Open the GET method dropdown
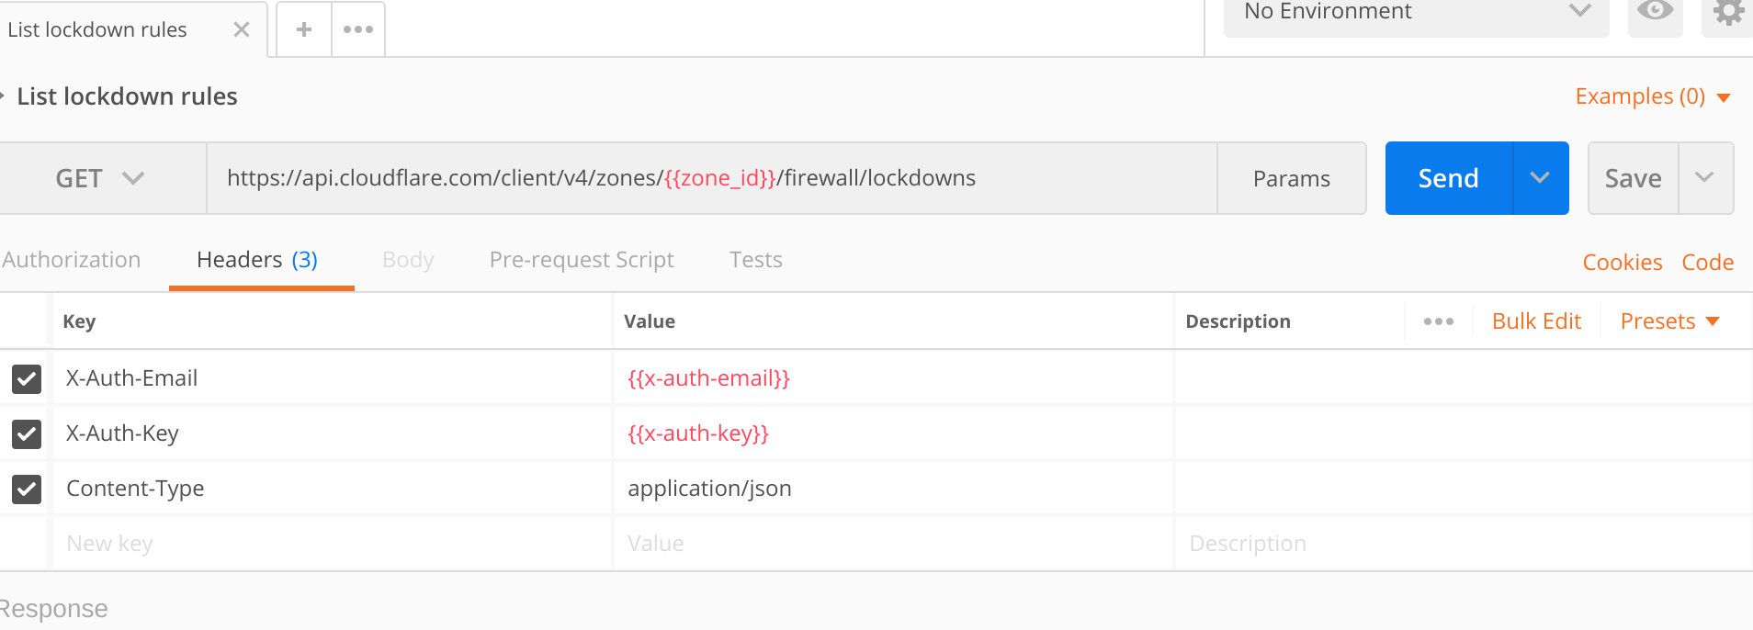Image resolution: width=1753 pixels, height=630 pixels. coord(101,178)
